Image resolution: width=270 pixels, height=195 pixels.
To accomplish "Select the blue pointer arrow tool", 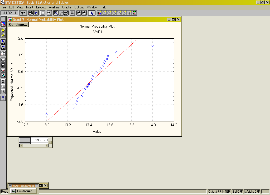I will [x=91, y=13].
